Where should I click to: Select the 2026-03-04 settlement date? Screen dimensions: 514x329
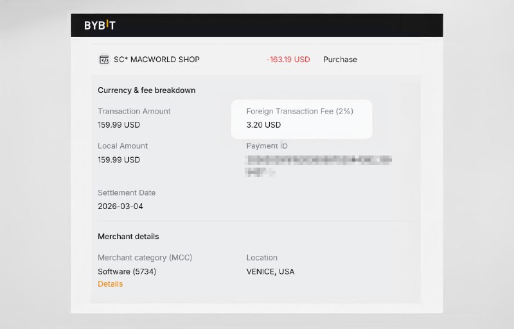click(120, 207)
